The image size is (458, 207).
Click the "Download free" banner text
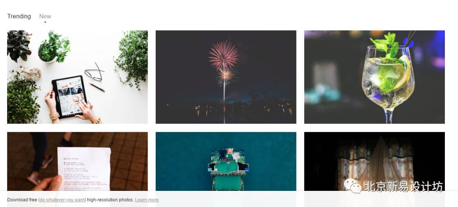22,200
